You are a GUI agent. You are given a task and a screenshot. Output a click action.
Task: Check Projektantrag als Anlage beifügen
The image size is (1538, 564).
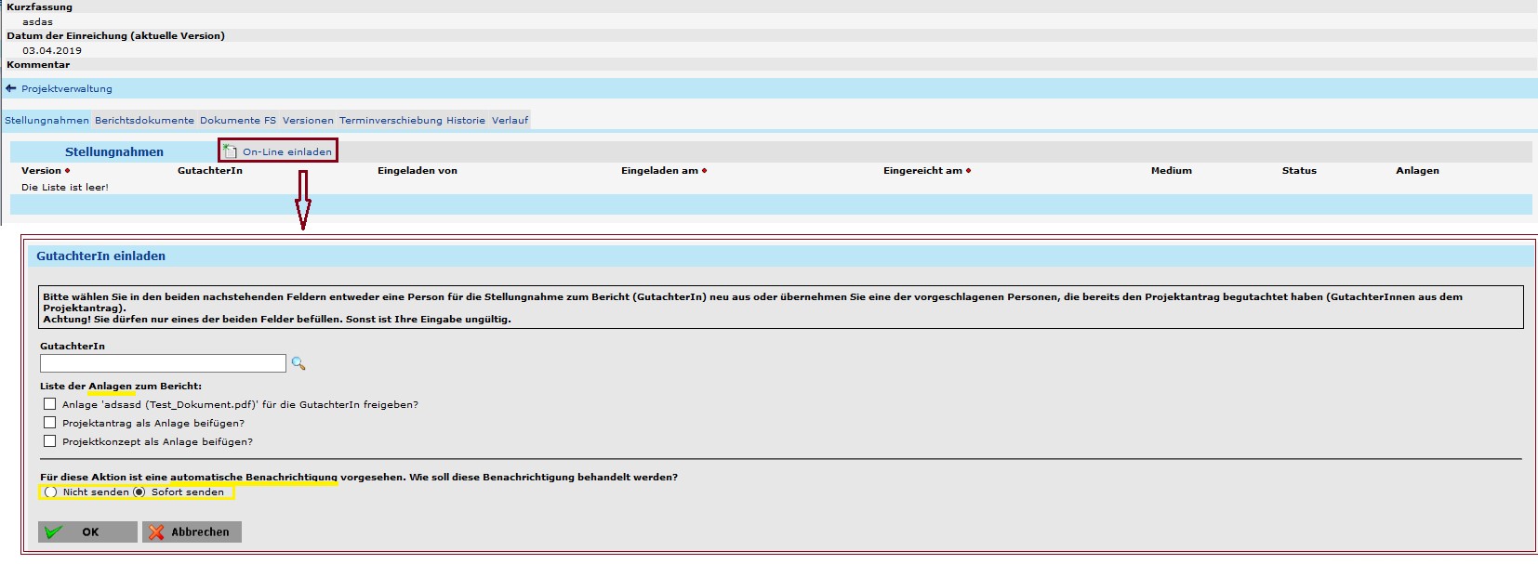click(50, 423)
